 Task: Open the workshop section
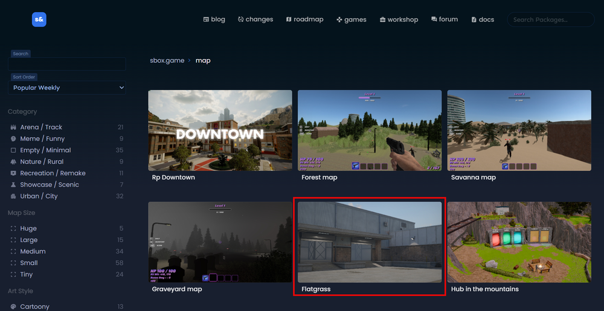[399, 20]
